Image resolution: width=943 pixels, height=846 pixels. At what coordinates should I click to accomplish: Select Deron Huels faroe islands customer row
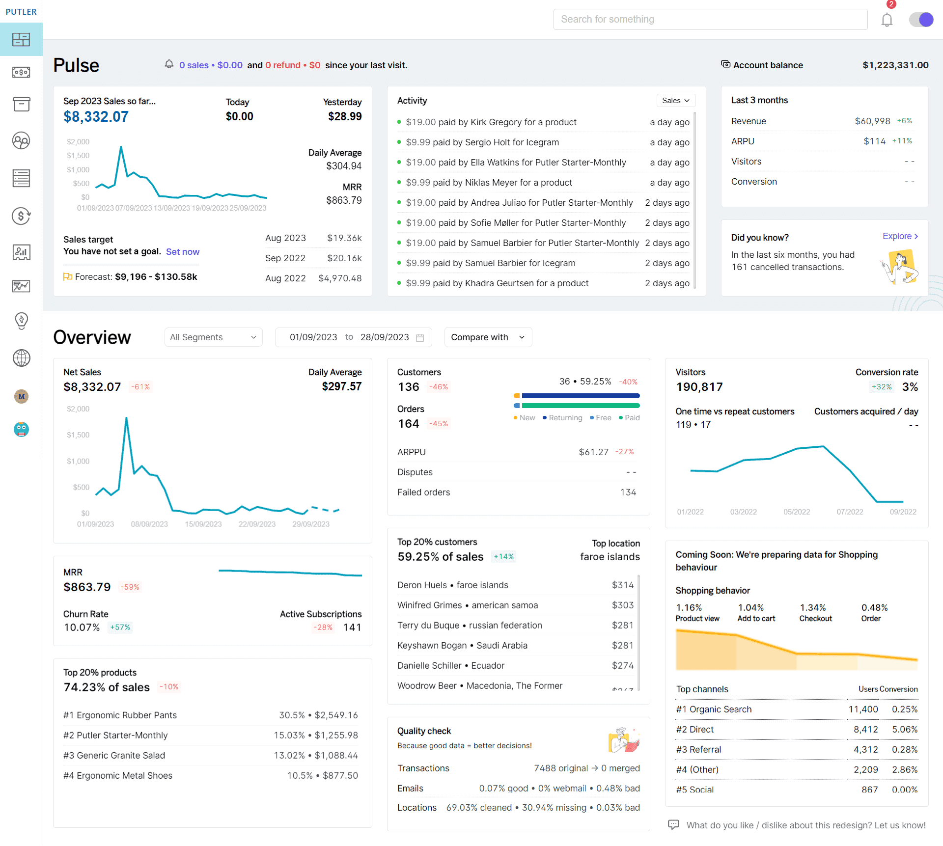pos(516,585)
